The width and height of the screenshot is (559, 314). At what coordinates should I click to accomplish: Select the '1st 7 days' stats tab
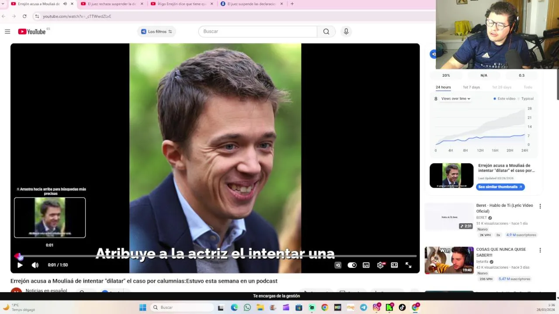(471, 87)
